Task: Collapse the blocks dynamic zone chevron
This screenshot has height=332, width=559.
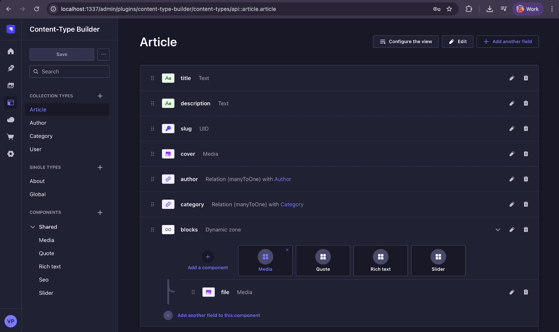Action: (x=498, y=229)
